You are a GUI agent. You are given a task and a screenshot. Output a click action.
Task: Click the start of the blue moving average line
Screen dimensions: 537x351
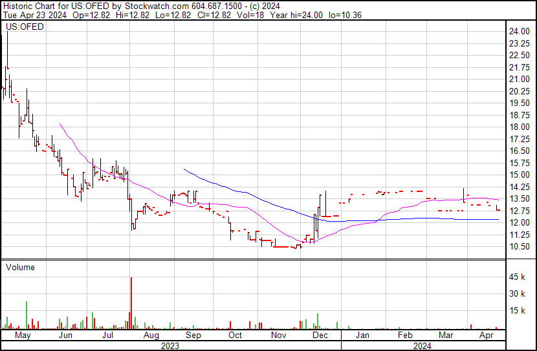click(x=185, y=169)
